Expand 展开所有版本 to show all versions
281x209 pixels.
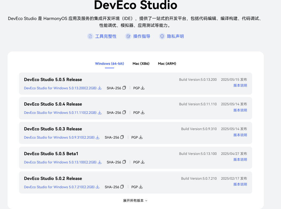(135, 200)
